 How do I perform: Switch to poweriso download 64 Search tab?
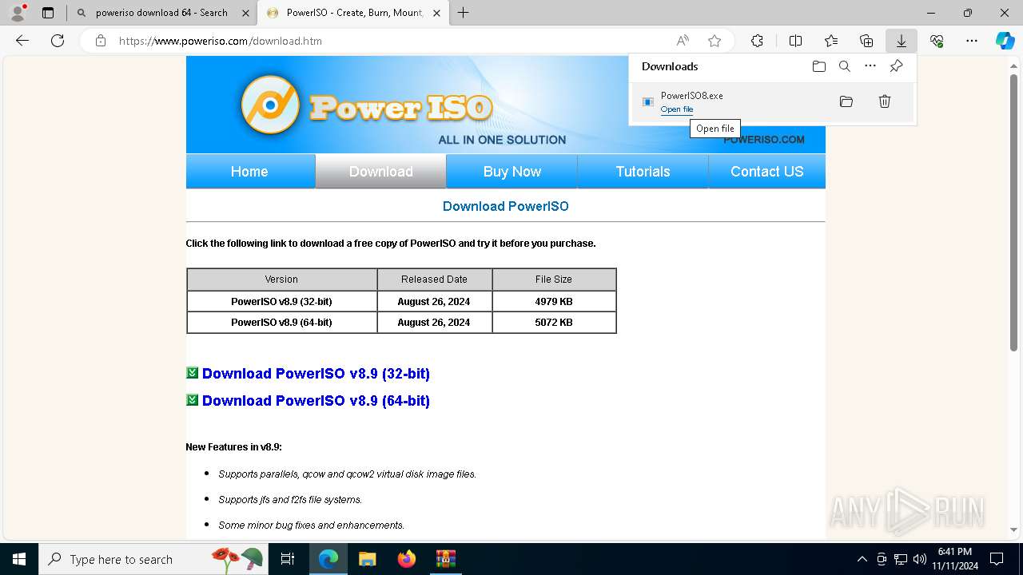point(161,13)
